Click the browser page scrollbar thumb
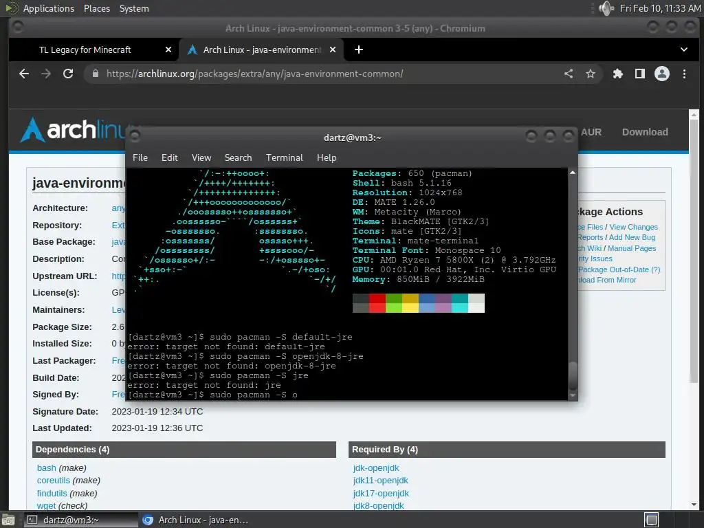Screen dimensions: 704x528 pos(694,252)
